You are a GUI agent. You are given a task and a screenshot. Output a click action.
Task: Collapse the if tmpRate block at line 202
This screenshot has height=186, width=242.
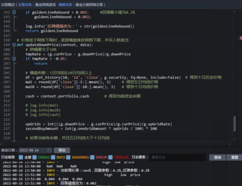(x=14, y=59)
